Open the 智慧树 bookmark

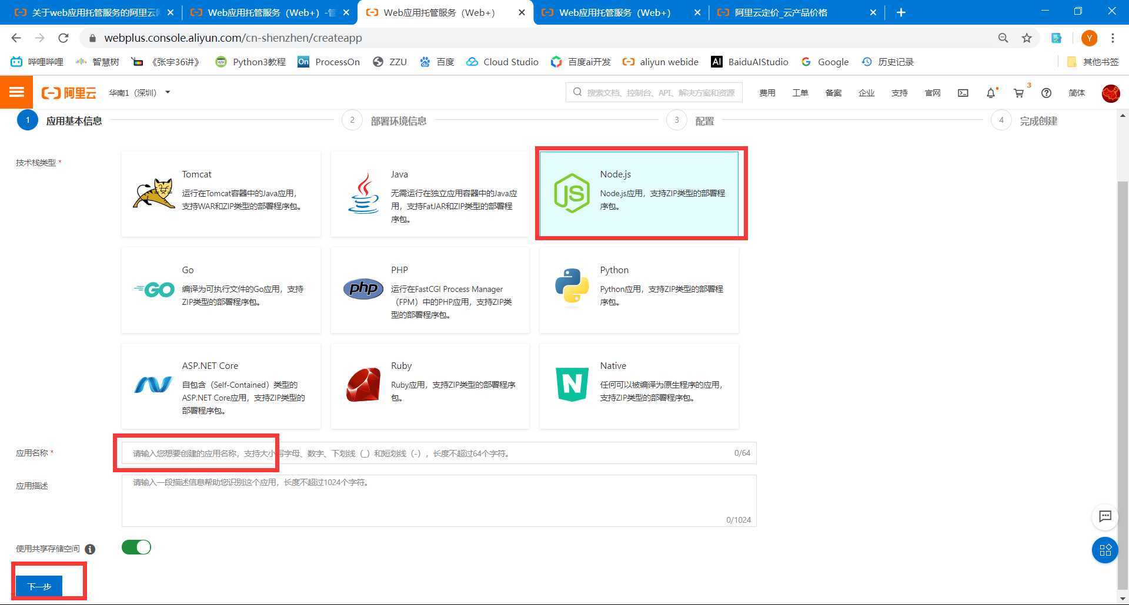coord(98,62)
